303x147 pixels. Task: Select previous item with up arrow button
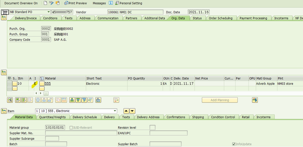coord(126,111)
